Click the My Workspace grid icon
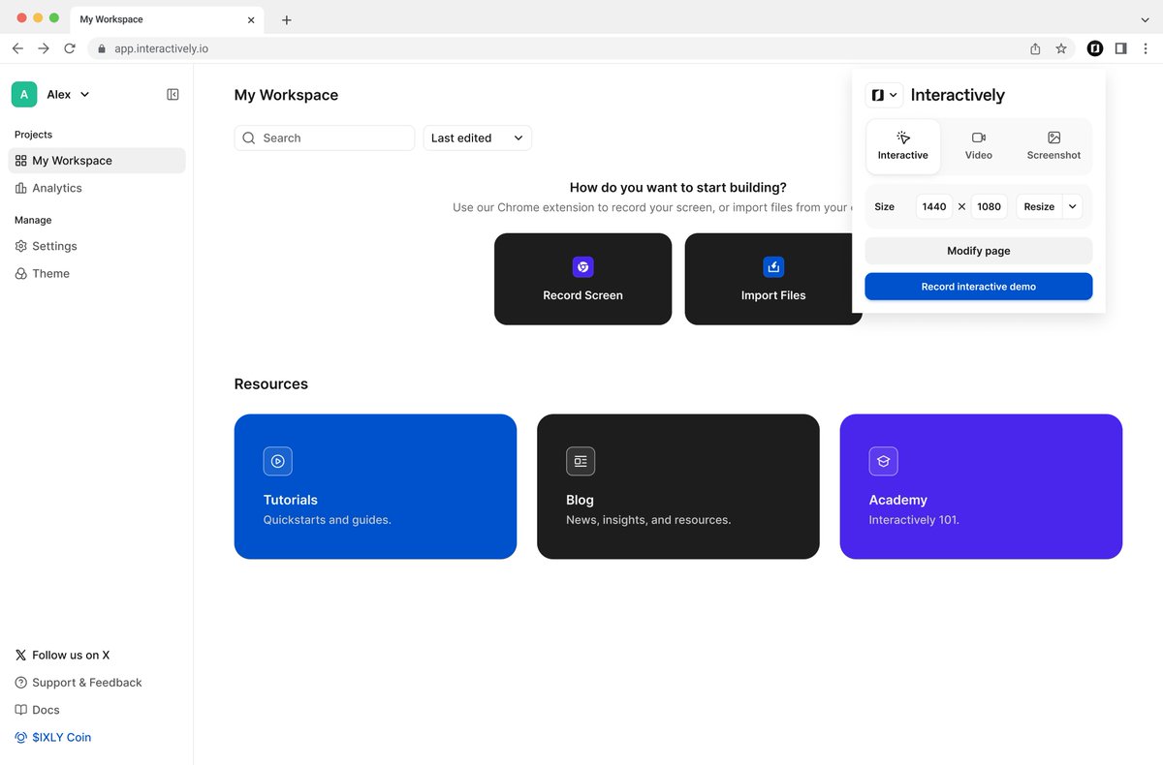This screenshot has height=765, width=1163. 20,161
